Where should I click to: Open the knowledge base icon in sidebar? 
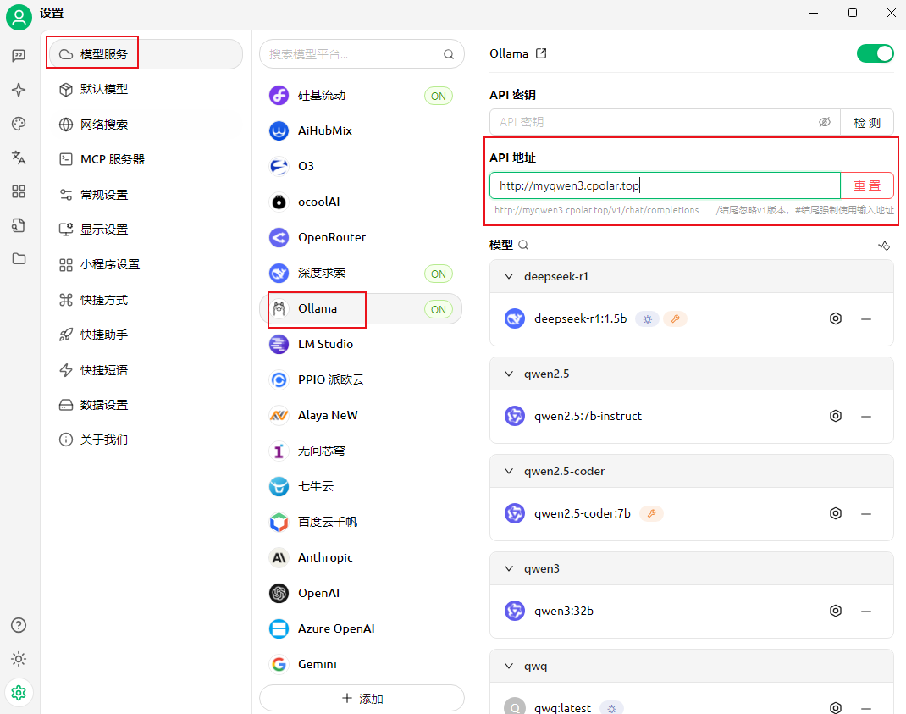tap(19, 225)
